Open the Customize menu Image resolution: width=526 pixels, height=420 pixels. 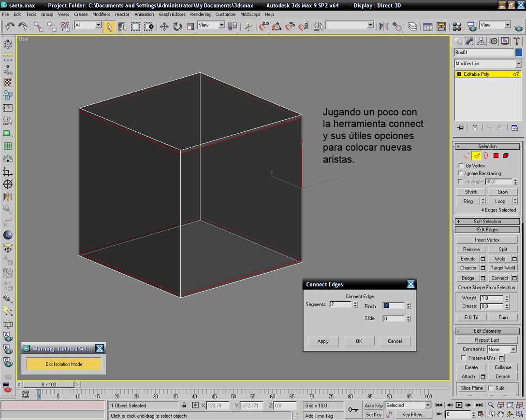tap(225, 14)
